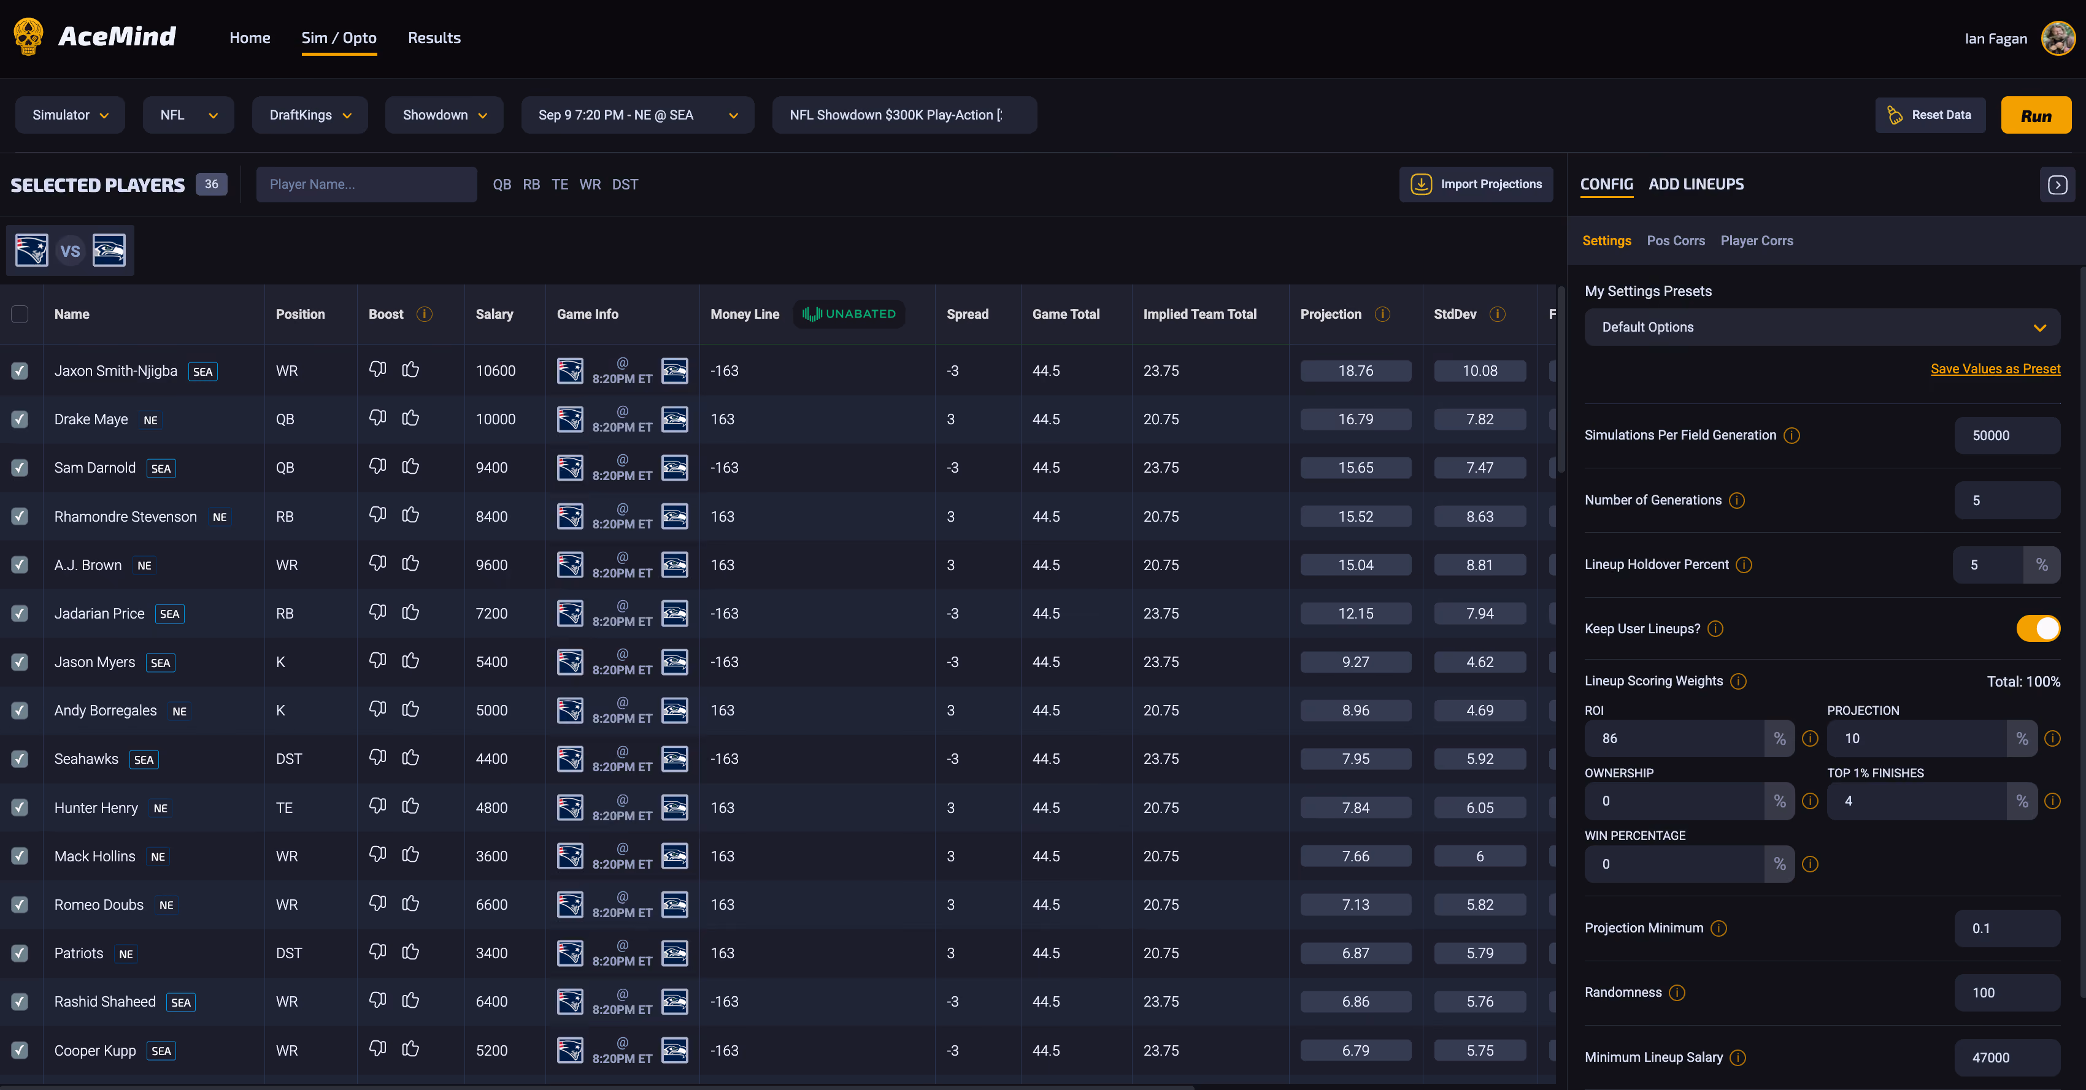Open the DraftKings site dropdown

click(x=310, y=115)
